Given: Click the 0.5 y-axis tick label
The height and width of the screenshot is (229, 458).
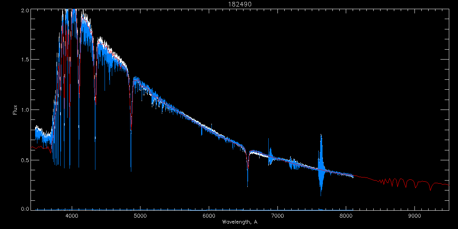Looking at the screenshot, I should (x=24, y=160).
